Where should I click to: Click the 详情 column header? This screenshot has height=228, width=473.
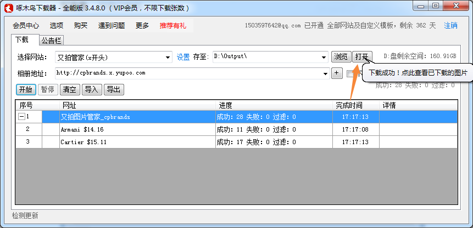tap(418, 105)
